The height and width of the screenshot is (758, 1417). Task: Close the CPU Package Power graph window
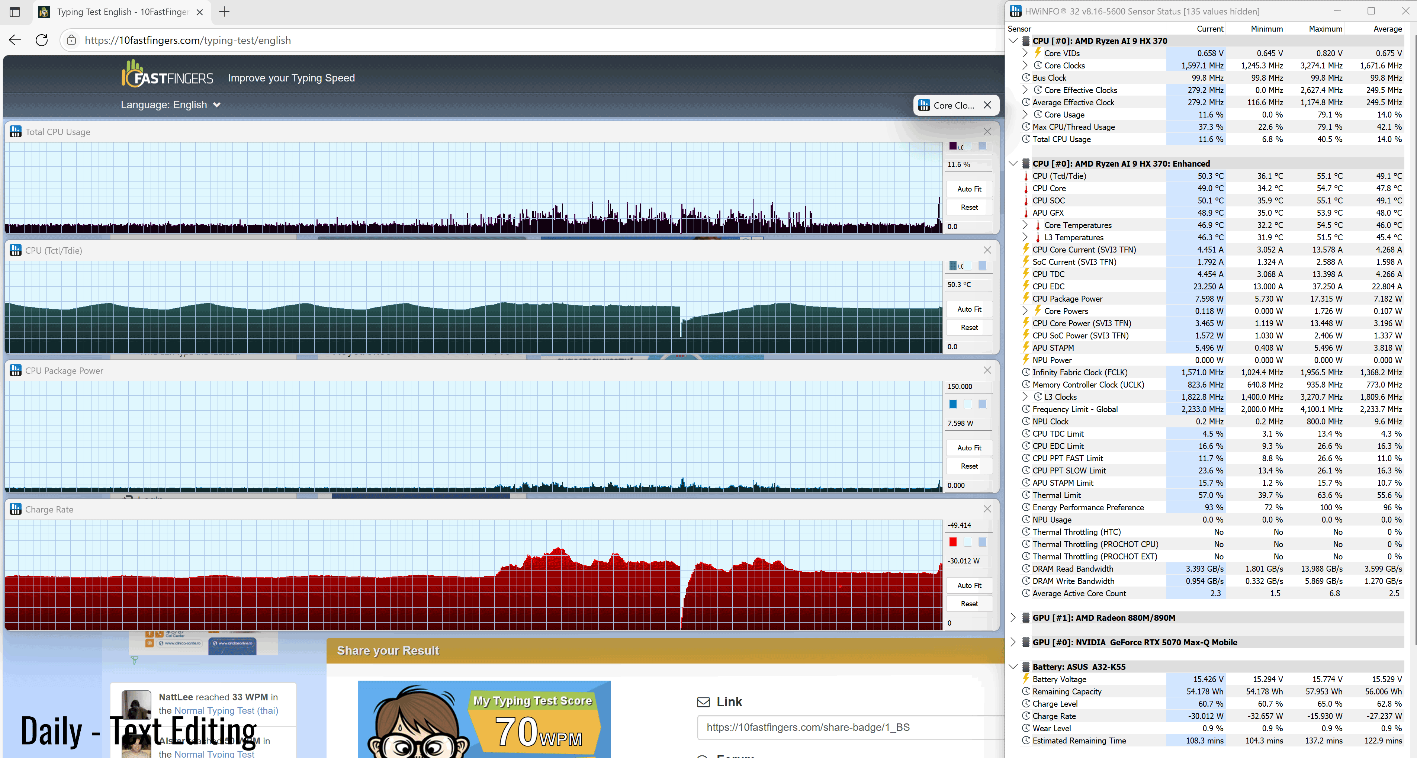pyautogui.click(x=987, y=370)
